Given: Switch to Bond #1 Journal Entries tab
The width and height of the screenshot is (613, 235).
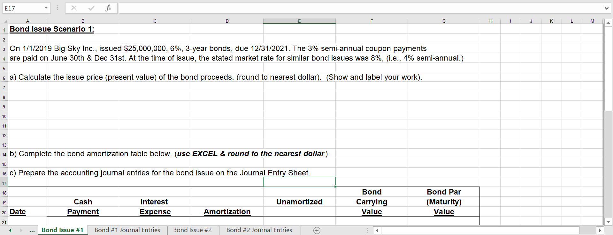Looking at the screenshot, I should (x=127, y=230).
